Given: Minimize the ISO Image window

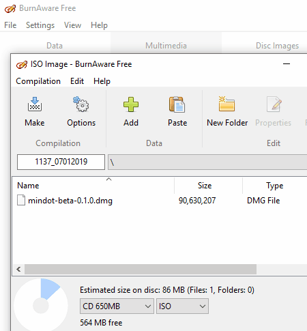Looking at the screenshot, I should coord(287,64).
